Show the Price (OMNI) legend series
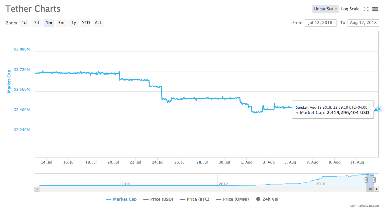 point(232,199)
